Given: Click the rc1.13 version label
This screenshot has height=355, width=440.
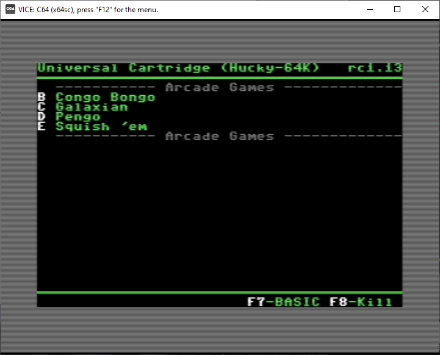Looking at the screenshot, I should coord(375,68).
